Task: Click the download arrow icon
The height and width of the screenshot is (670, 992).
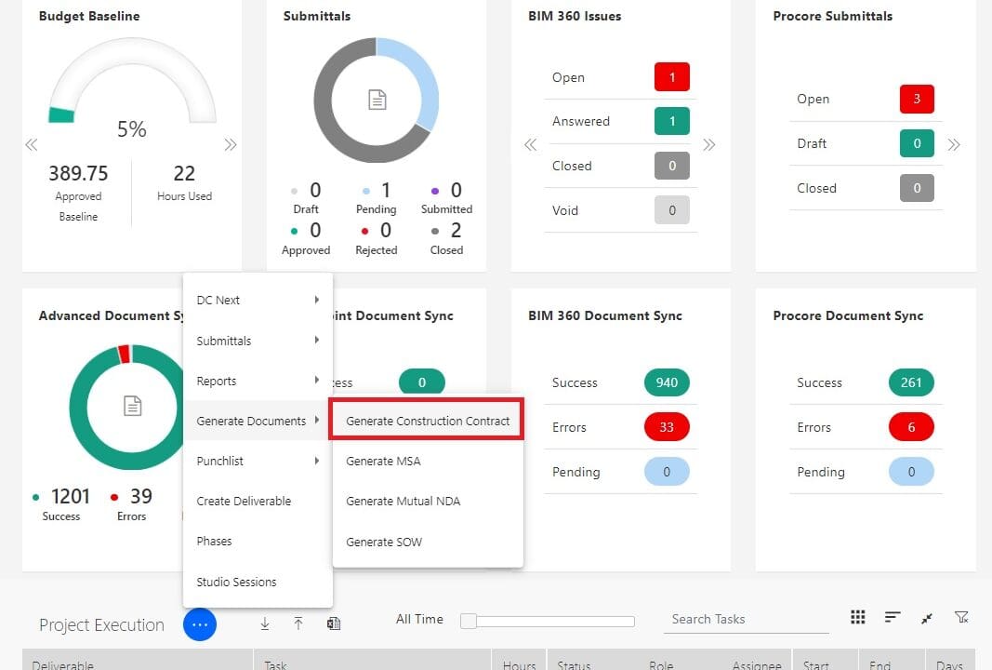Action: (265, 623)
